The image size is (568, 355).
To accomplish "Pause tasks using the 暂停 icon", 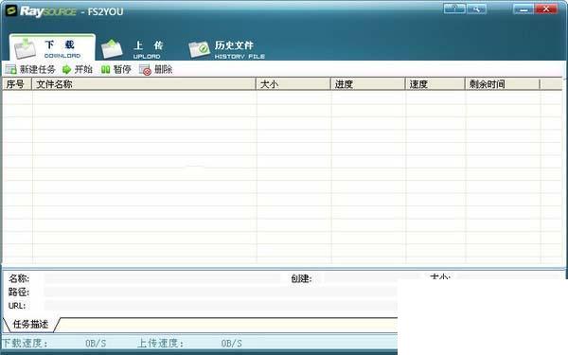I will pos(105,69).
